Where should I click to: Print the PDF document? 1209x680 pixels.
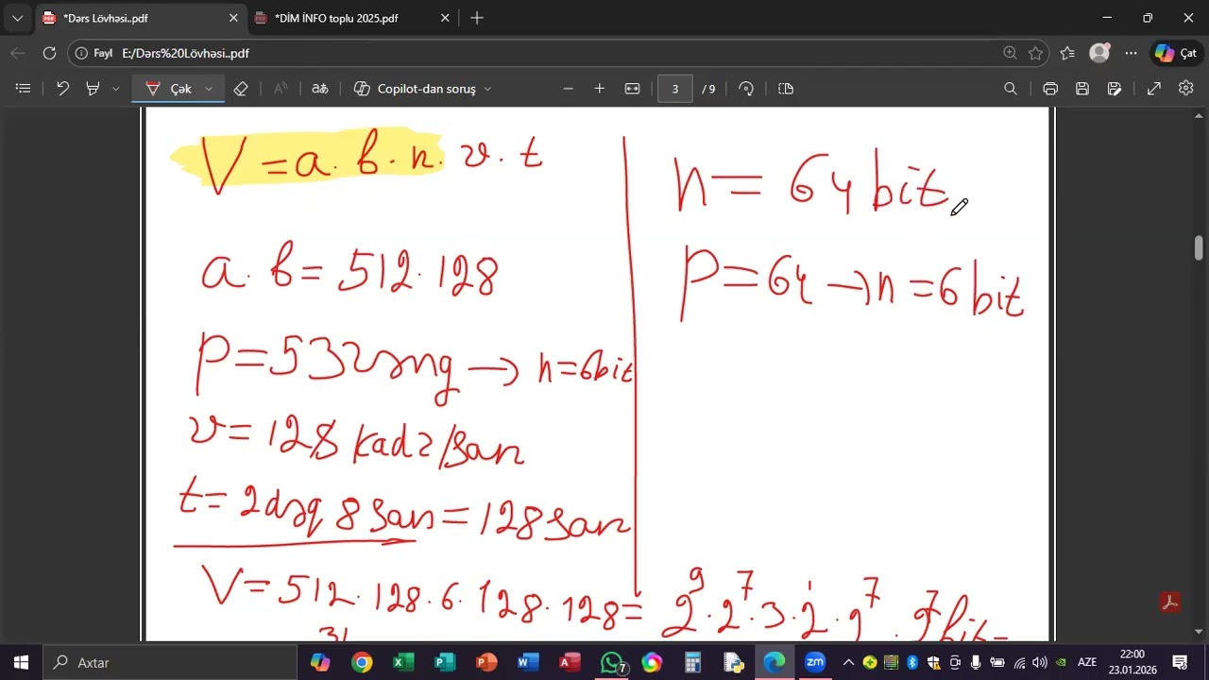click(1050, 89)
